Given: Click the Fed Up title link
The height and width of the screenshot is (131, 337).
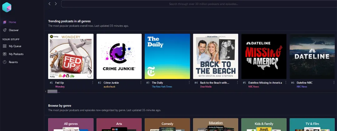Looking at the screenshot, I should [x=60, y=82].
